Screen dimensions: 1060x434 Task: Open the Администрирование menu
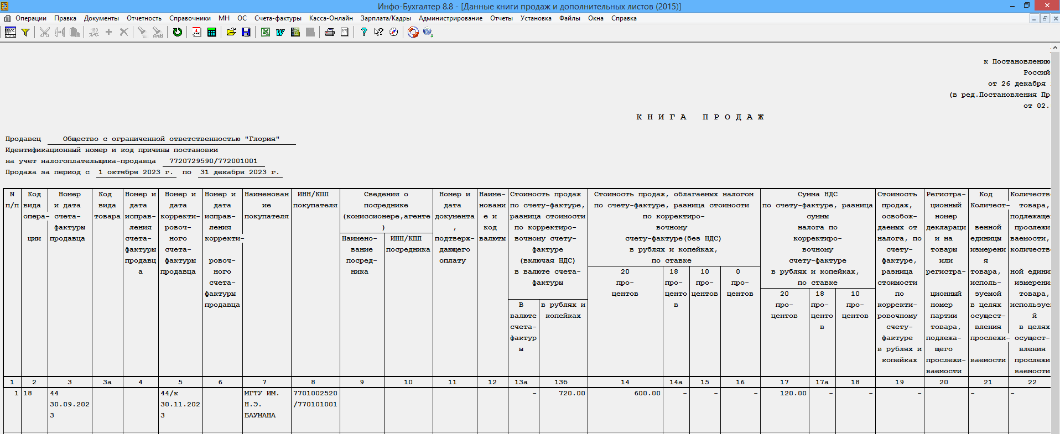pyautogui.click(x=450, y=18)
